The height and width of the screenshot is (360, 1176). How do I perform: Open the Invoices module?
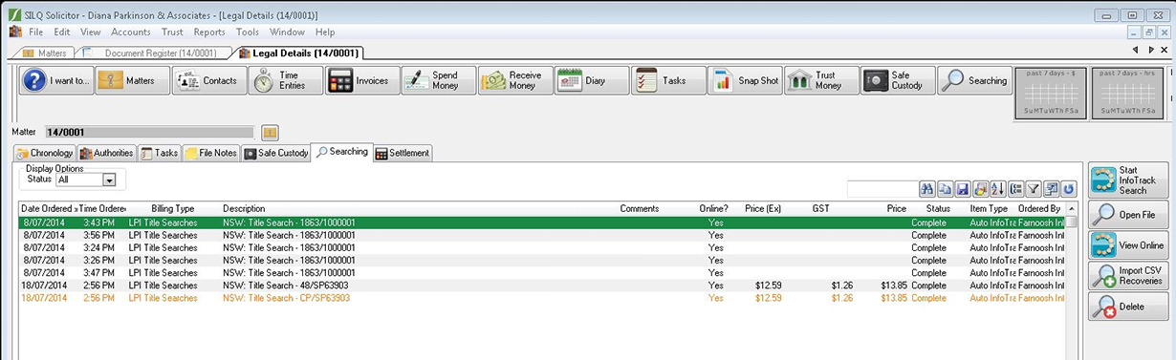coord(362,81)
